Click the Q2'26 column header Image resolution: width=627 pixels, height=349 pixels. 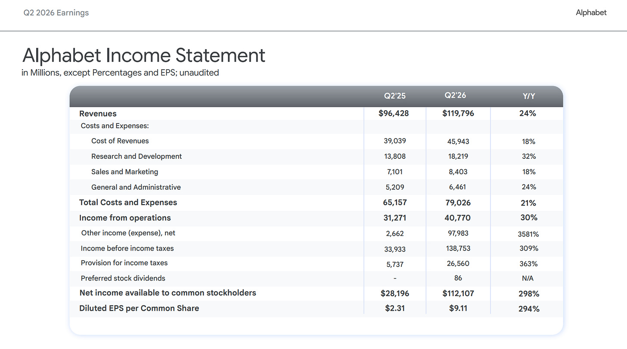[x=455, y=95]
